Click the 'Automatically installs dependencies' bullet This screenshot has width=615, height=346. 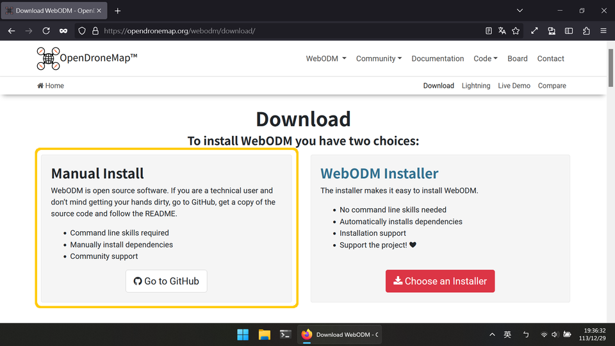point(401,222)
